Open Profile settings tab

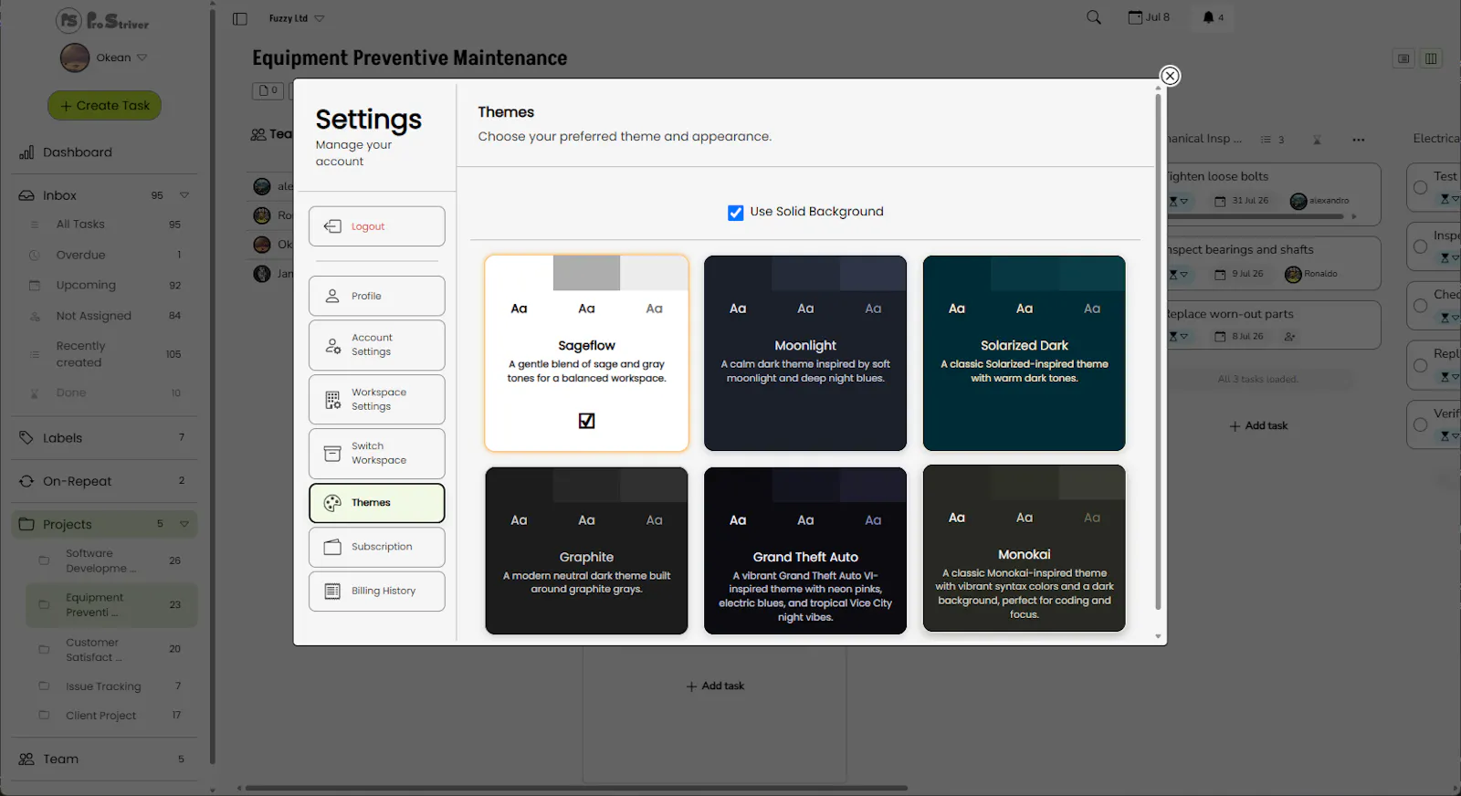376,296
